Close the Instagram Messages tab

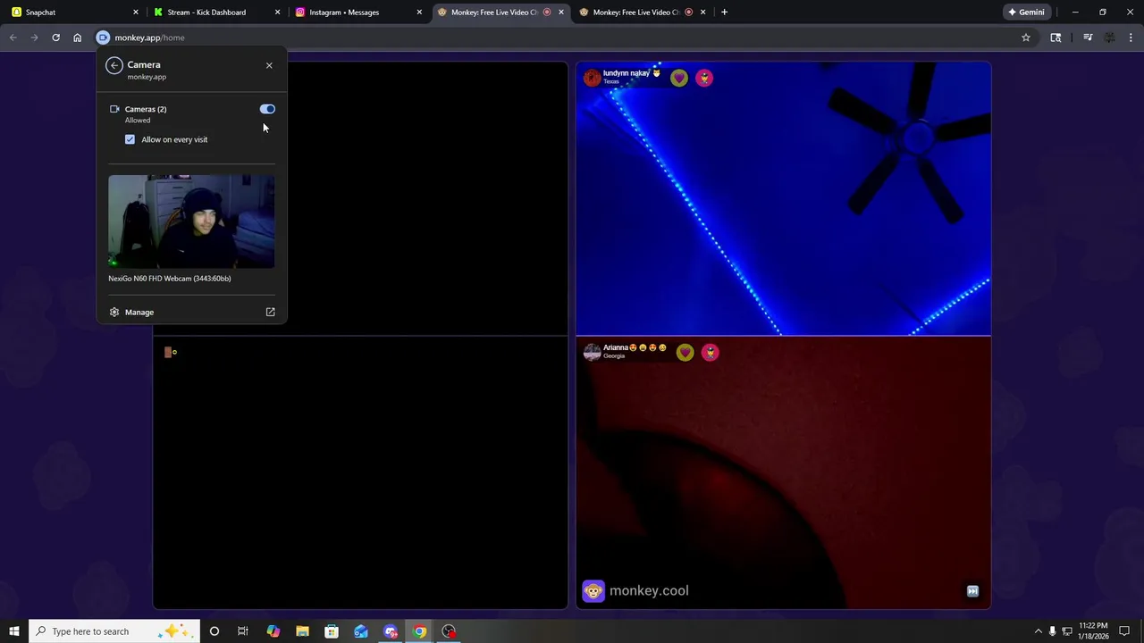pos(419,13)
